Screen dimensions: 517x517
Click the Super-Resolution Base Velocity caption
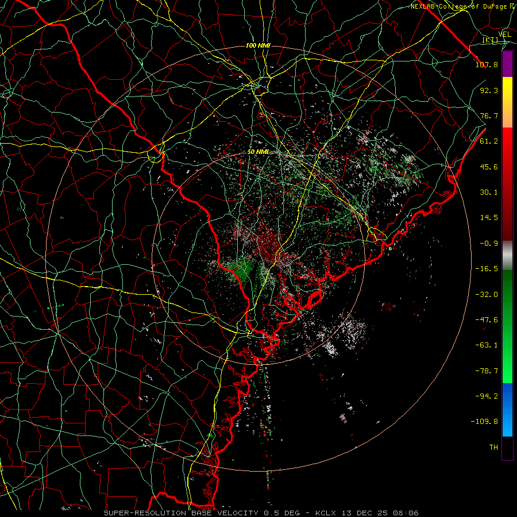261,513
